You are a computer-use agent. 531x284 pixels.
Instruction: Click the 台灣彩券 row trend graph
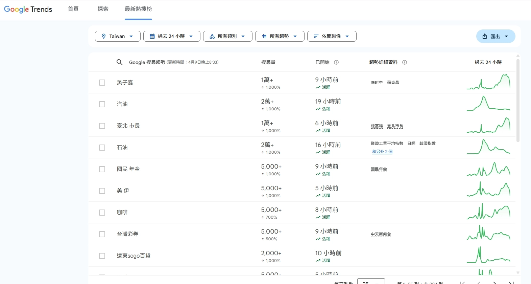point(488,234)
